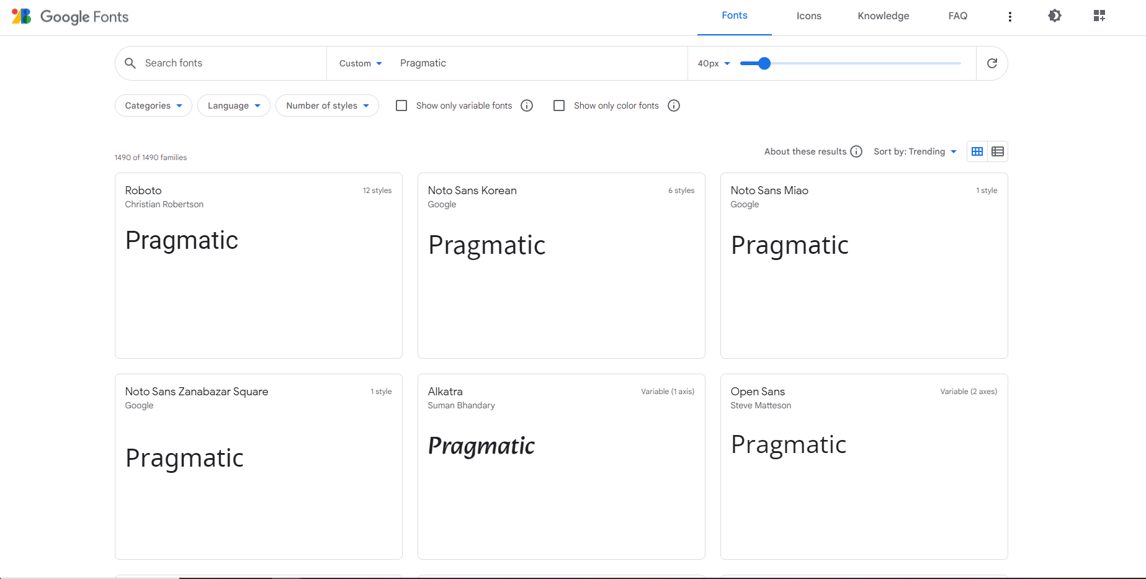1146x579 pixels.
Task: Click the Search fonts input field
Action: point(230,63)
